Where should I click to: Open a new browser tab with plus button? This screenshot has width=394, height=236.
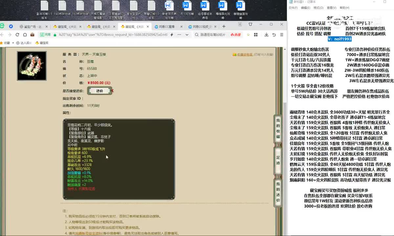coord(224,27)
